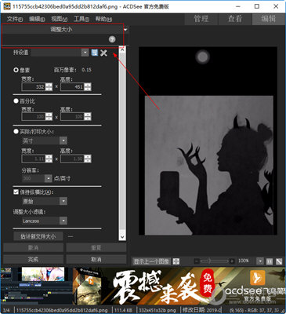Click the help question mark icon
This screenshot has width=286, height=314.
click(x=112, y=39)
